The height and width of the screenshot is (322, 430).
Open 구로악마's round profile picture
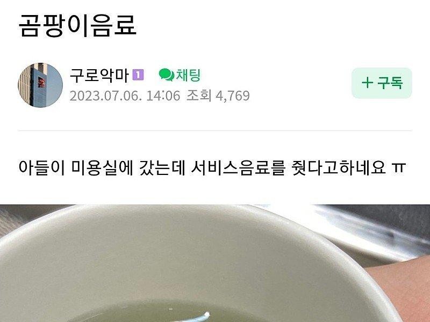pos(40,85)
